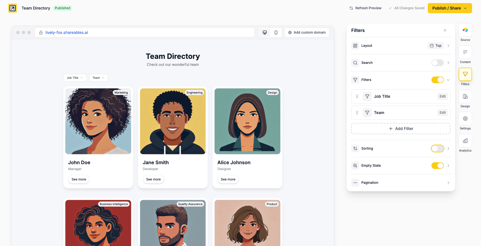The height and width of the screenshot is (246, 481).
Task: Open the Team filter dropdown in preview
Action: [x=98, y=78]
